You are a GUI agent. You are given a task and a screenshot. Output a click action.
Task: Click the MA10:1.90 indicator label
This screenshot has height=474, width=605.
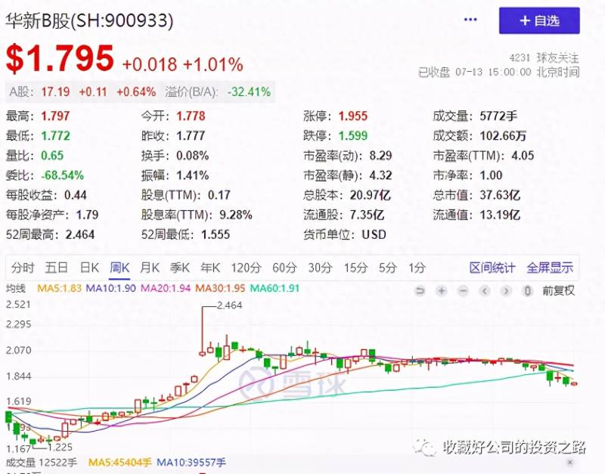(110, 288)
